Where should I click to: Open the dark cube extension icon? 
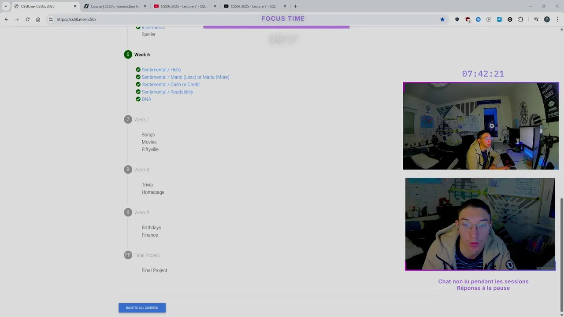click(x=457, y=19)
